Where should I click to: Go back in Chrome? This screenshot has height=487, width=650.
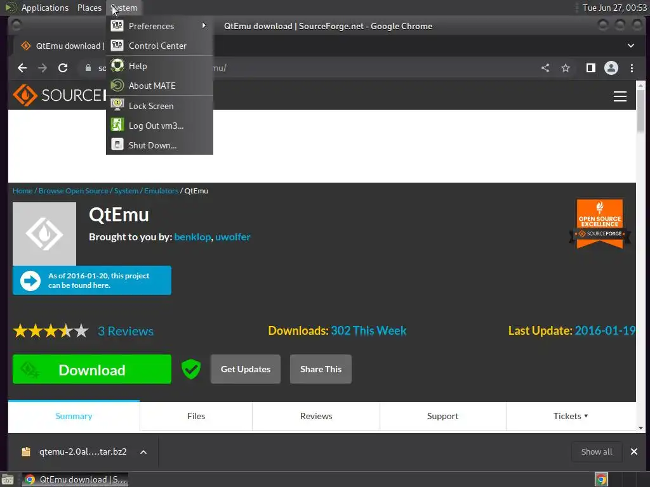[22, 68]
